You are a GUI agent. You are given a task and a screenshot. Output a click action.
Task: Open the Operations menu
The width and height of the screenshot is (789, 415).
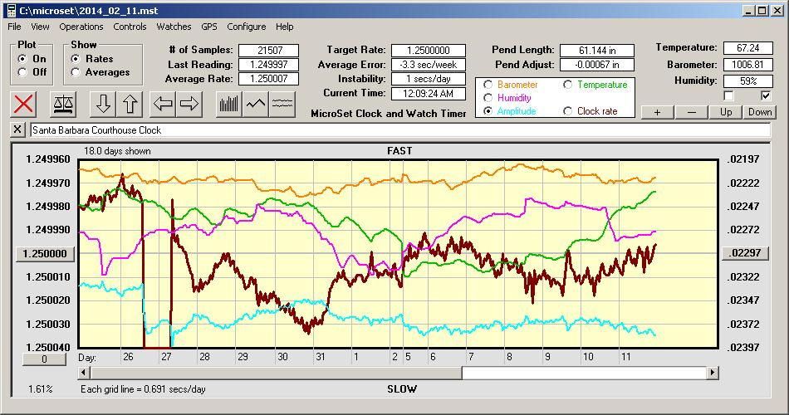(x=81, y=27)
